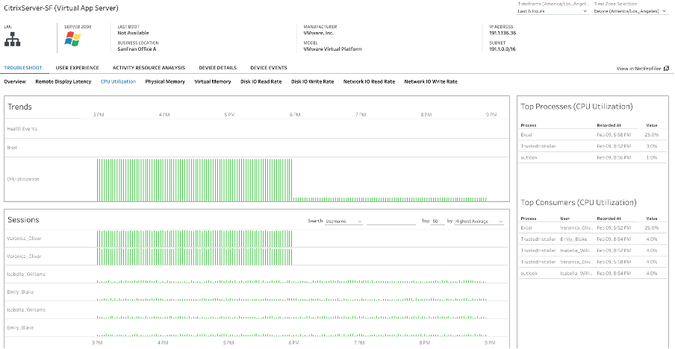This screenshot has height=349, width=675.
Task: Switch to the Physical Memory view
Action: [165, 81]
